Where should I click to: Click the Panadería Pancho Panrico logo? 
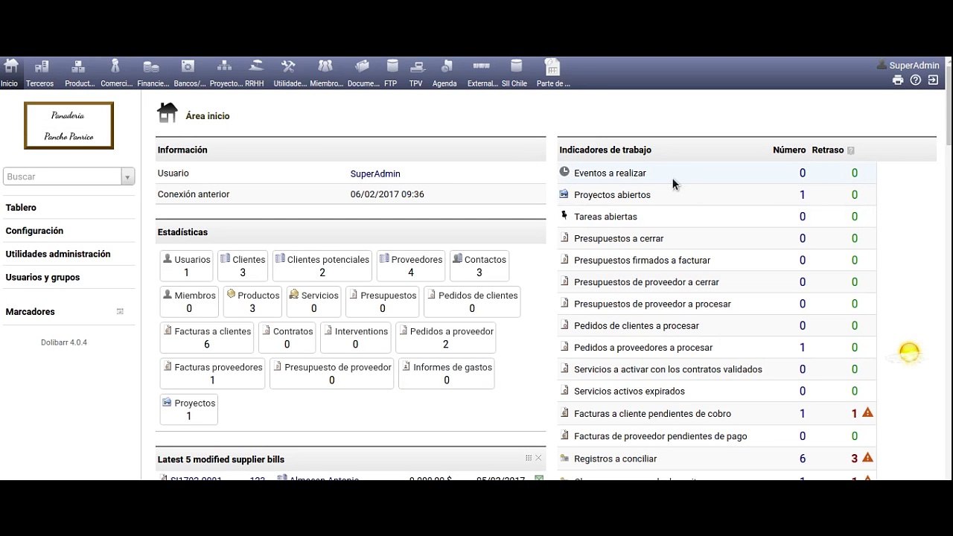[68, 126]
